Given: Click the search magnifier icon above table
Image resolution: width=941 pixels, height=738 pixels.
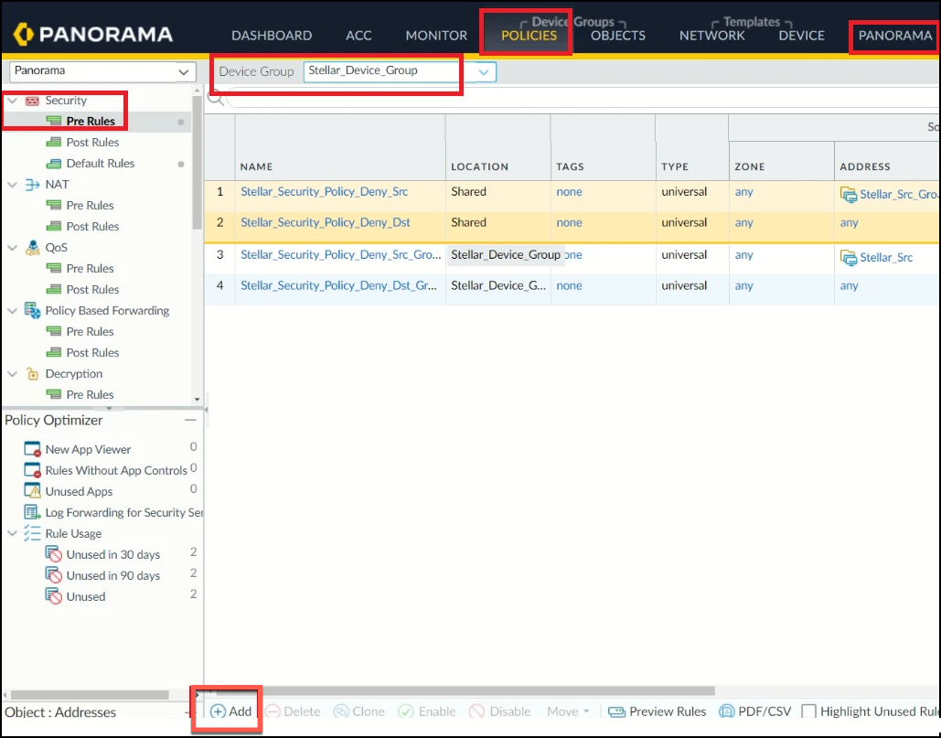Looking at the screenshot, I should [x=216, y=98].
